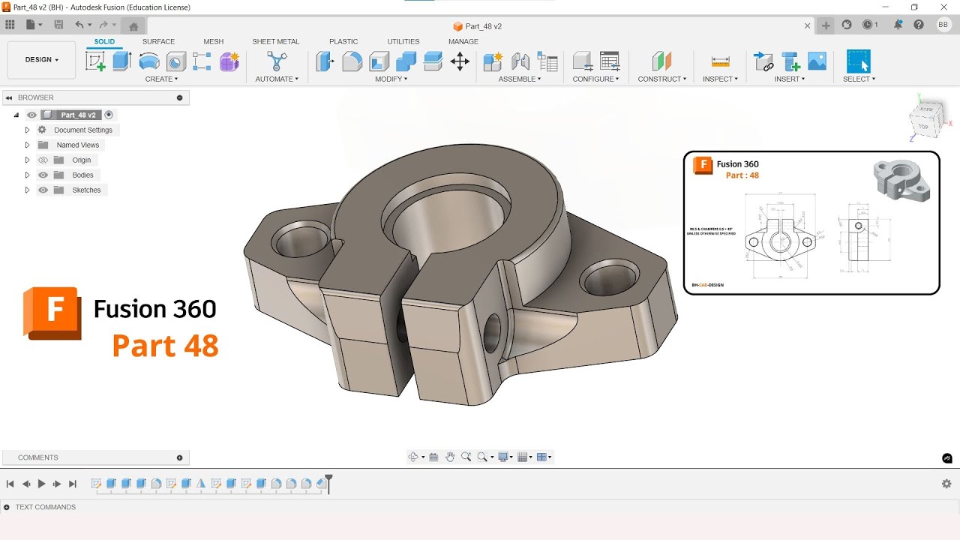Screen dimensions: 960x540
Task: Switch to the MANAGE tab
Action: coord(463,42)
